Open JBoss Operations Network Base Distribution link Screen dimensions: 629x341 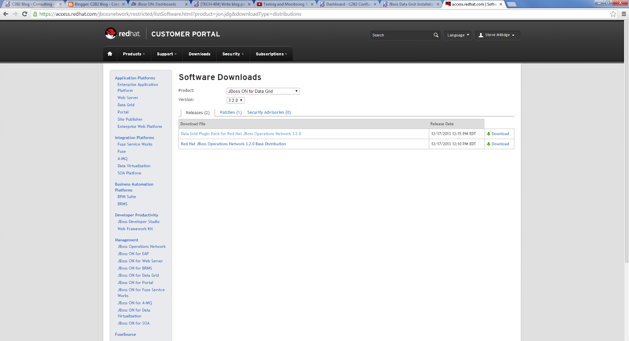[x=233, y=144]
